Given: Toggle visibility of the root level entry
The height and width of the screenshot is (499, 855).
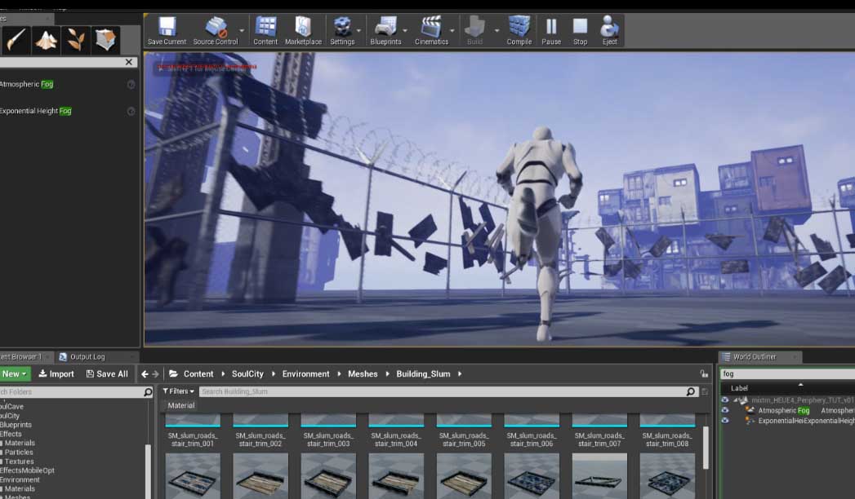Looking at the screenshot, I should click(724, 400).
